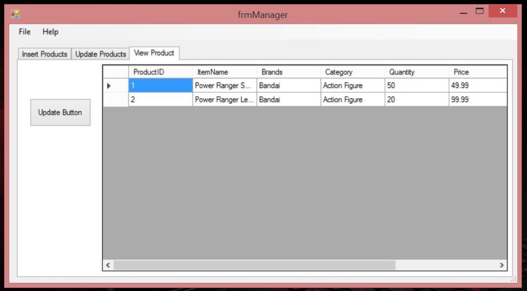The image size is (527, 291).
Task: Select the View Product tab
Action: [154, 53]
